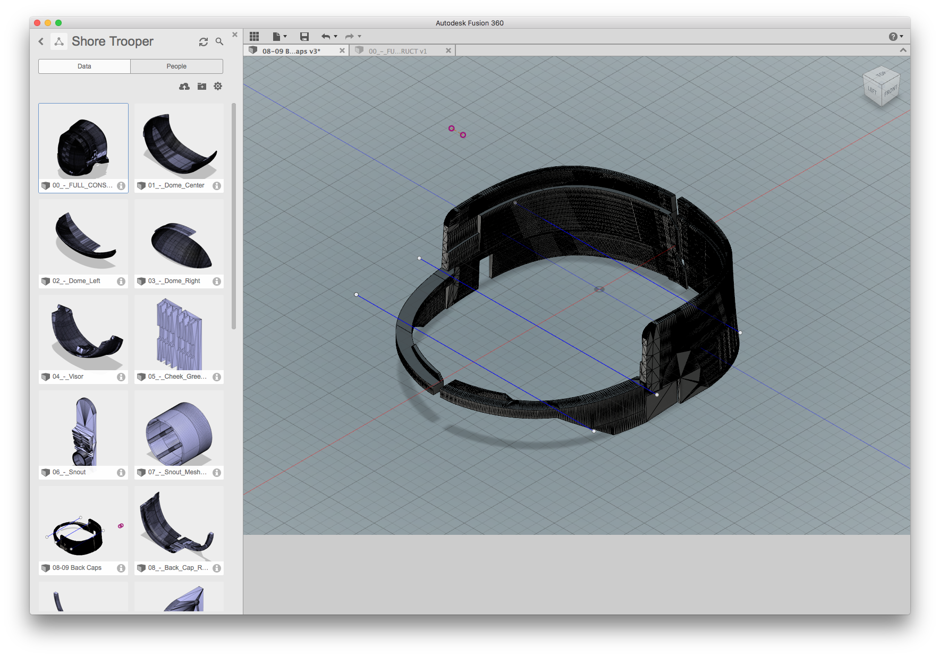This screenshot has width=940, height=657.
Task: Click the Shore Trooper project icon
Action: click(x=59, y=41)
